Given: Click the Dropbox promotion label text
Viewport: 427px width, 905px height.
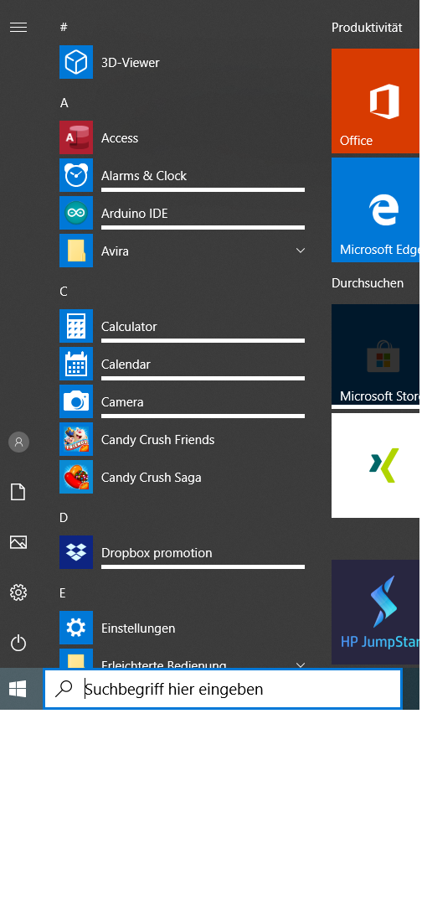Looking at the screenshot, I should pyautogui.click(x=157, y=553).
